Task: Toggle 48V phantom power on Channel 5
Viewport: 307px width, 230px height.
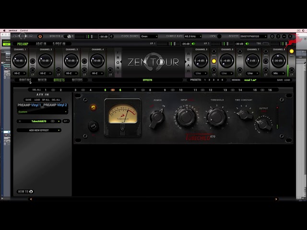Action: tap(214, 51)
